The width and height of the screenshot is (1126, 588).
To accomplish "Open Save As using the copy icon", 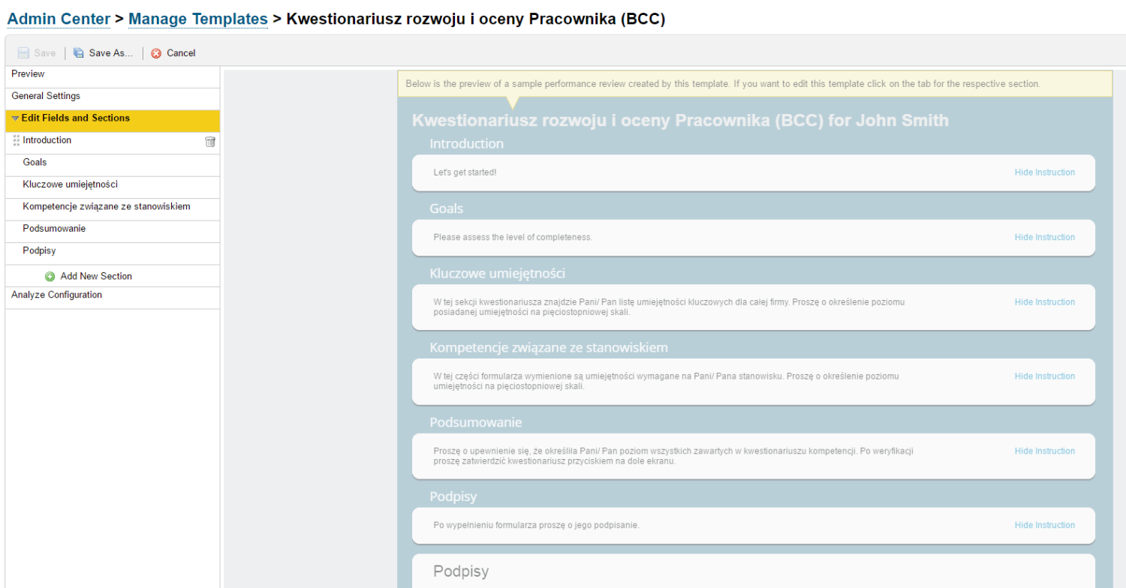I will pos(77,52).
